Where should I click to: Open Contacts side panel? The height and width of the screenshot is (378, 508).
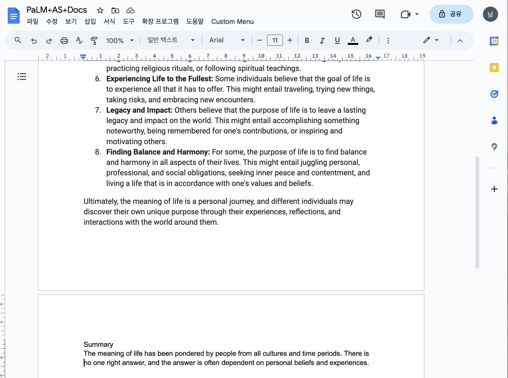(x=494, y=121)
